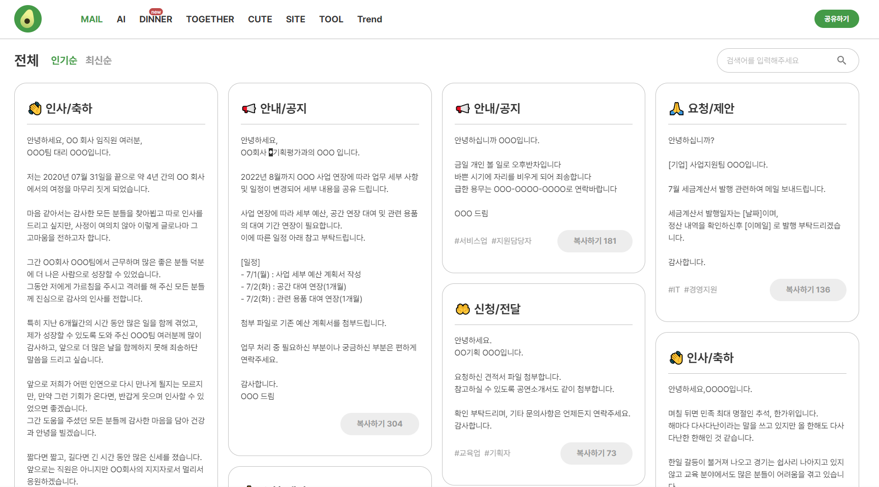This screenshot has height=487, width=879.
Task: Open the MAIL menu
Action: 91,19
